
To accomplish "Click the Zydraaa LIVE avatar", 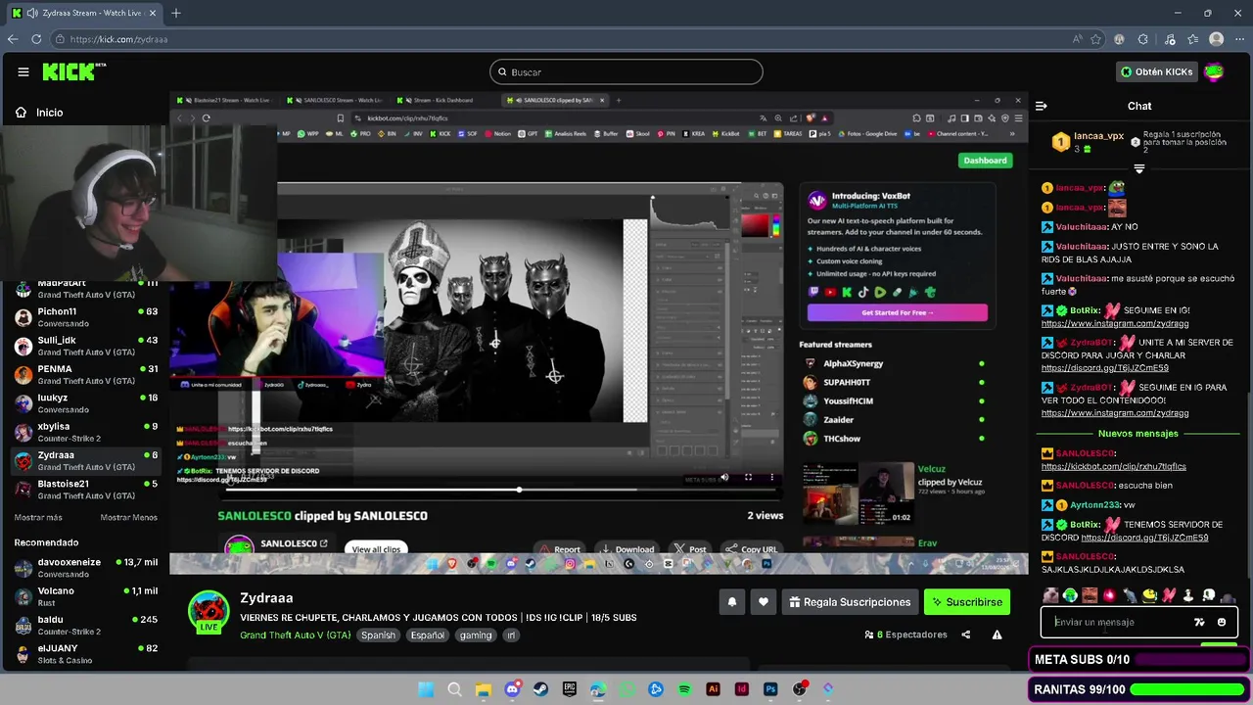I will (209, 612).
